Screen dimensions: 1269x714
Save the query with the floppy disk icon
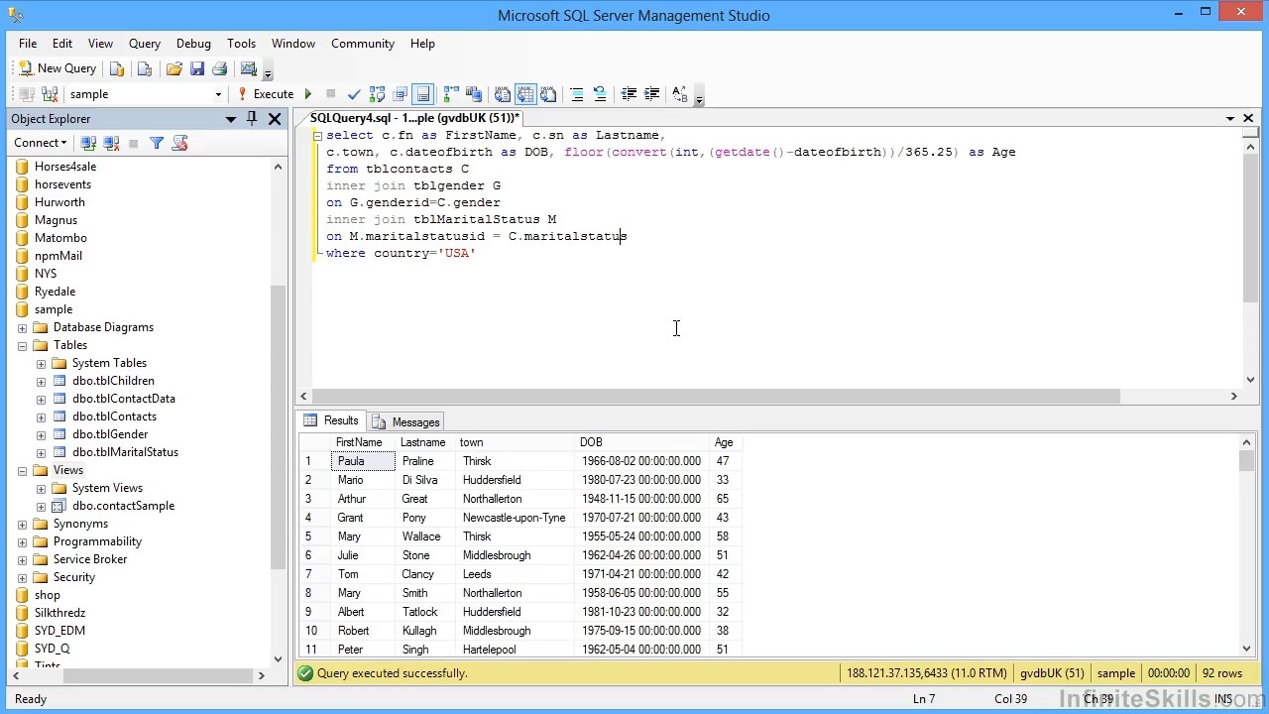point(197,68)
